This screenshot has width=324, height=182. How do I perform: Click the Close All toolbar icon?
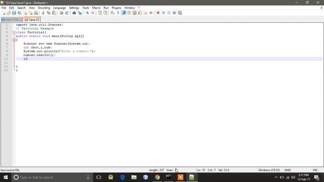click(x=30, y=13)
